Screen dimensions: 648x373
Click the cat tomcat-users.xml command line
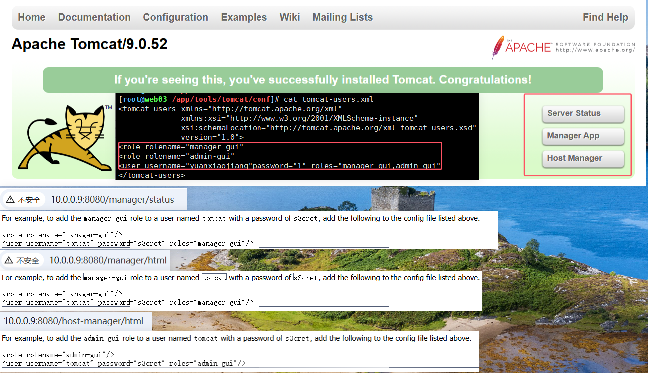pos(246,99)
